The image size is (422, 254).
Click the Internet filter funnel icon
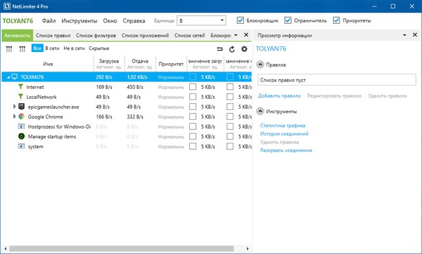(20, 86)
